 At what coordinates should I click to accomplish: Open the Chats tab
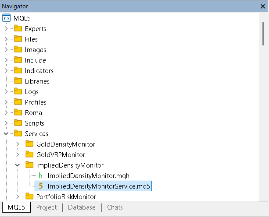click(115, 207)
